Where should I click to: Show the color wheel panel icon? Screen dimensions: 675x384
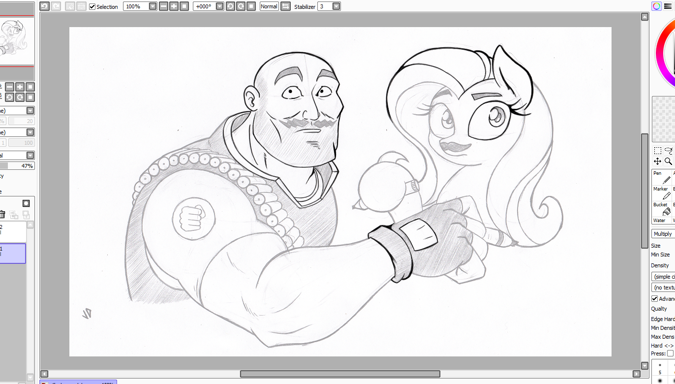(x=656, y=6)
